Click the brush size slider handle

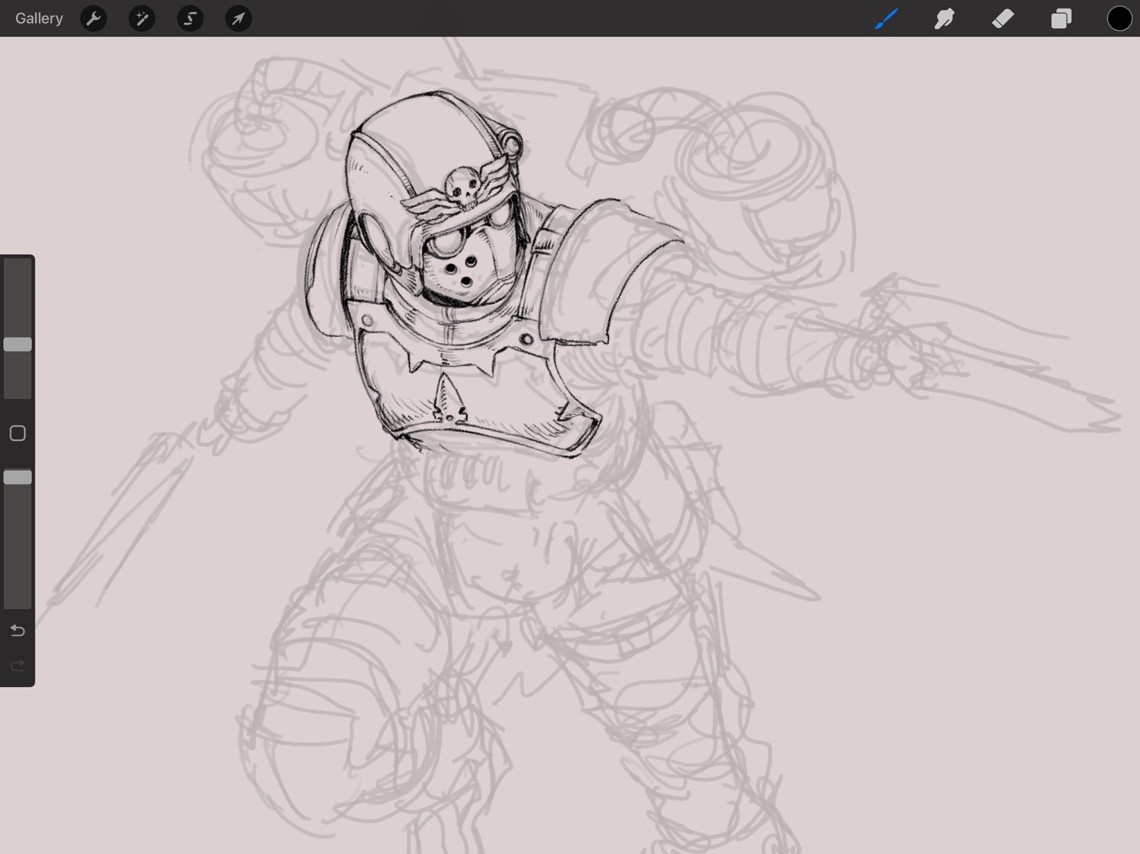click(x=18, y=344)
